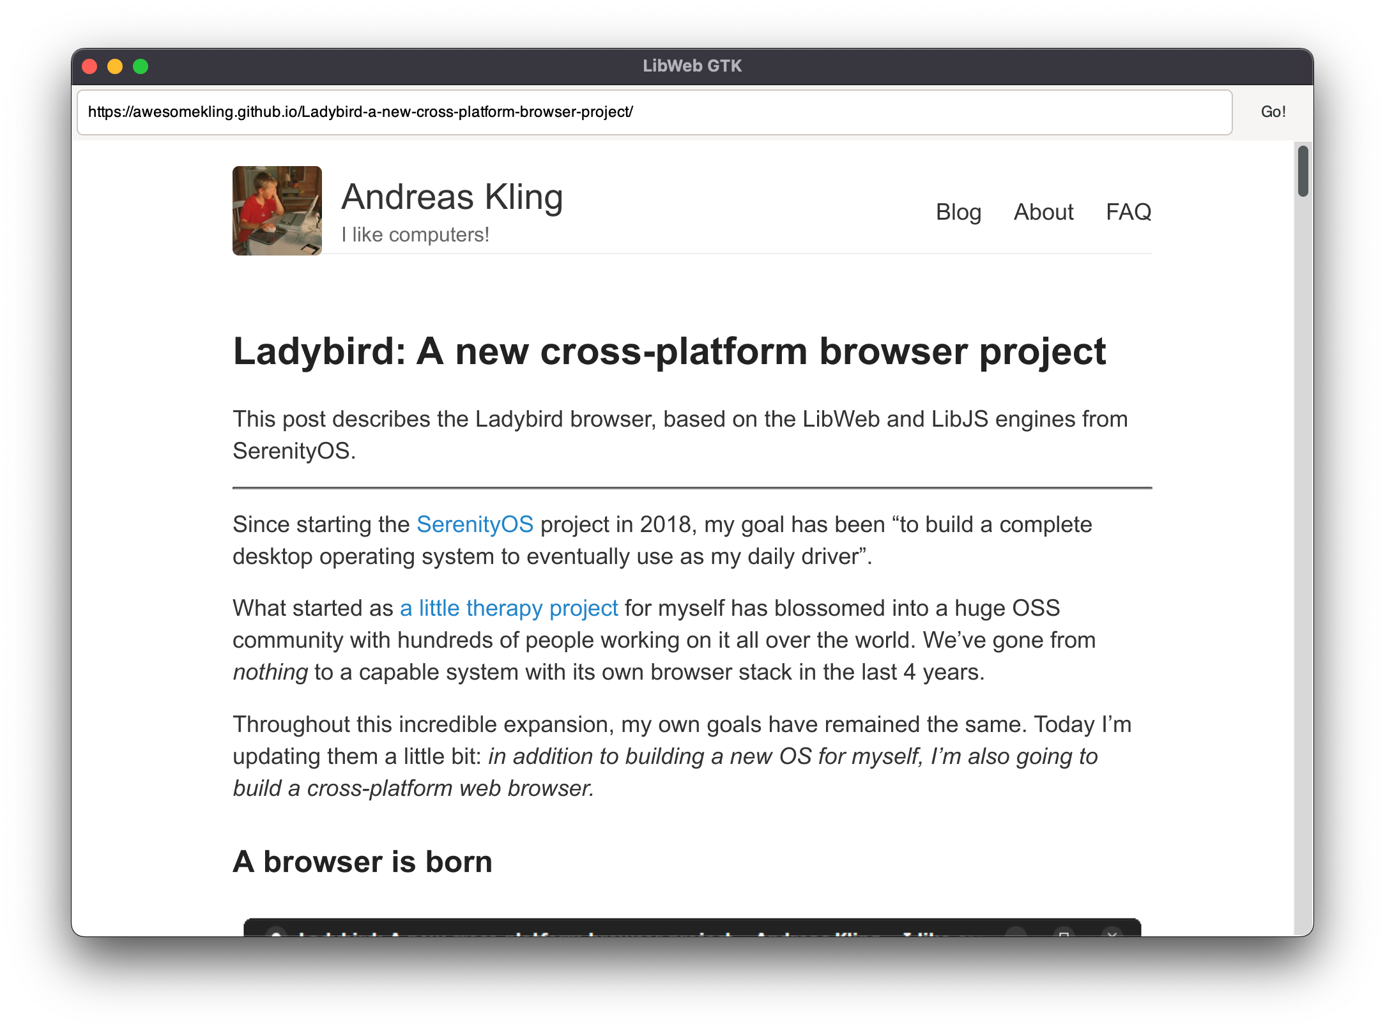Click the SerenityOS hyperlink in text
Viewport: 1385px width, 1031px height.
point(475,525)
